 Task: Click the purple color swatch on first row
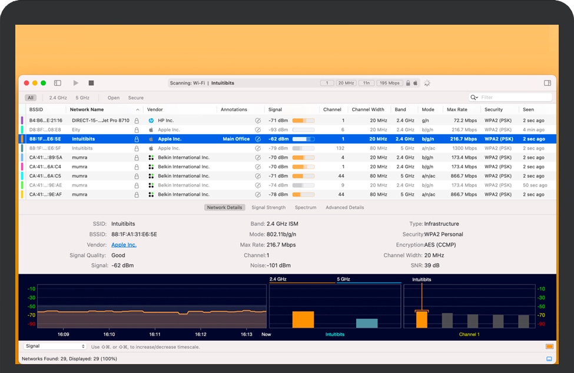pyautogui.click(x=22, y=121)
